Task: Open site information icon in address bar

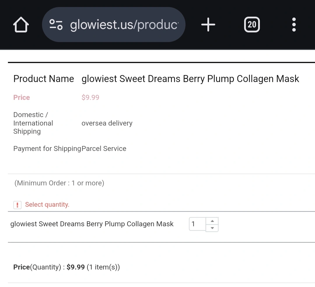Action: 56,25
